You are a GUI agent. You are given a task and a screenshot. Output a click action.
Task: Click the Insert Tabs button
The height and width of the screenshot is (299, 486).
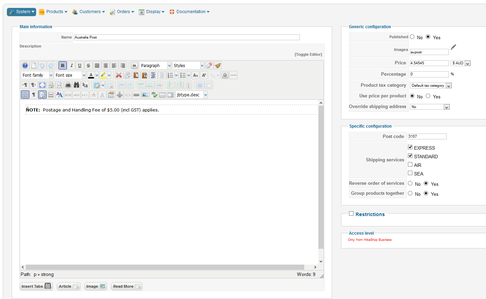36,286
